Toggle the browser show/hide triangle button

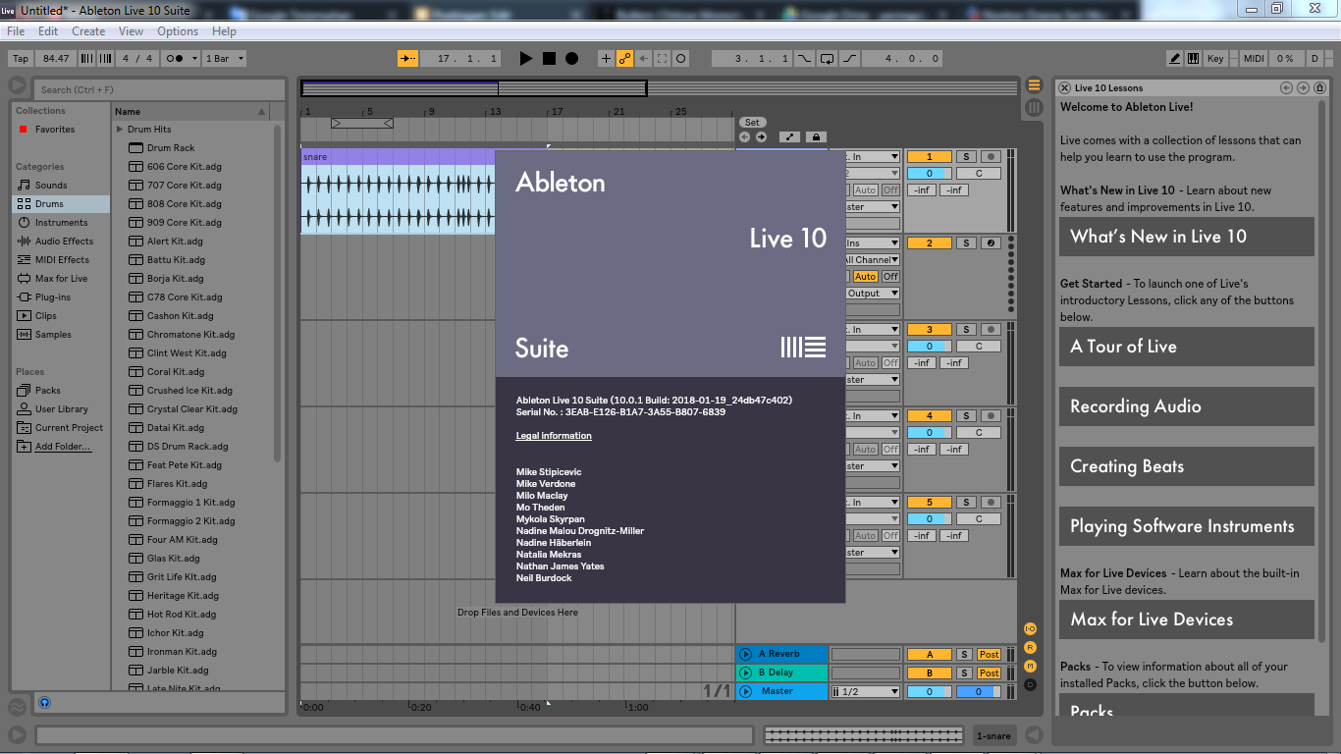(17, 86)
